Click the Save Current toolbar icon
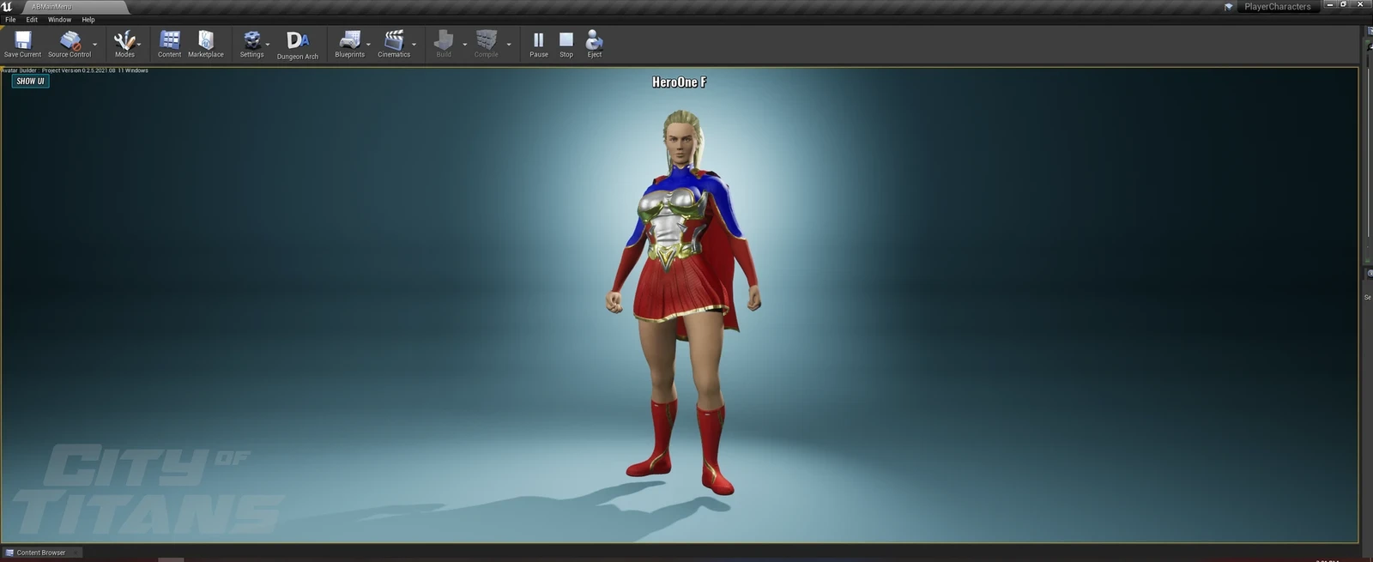Image resolution: width=1373 pixels, height=562 pixels. click(22, 44)
